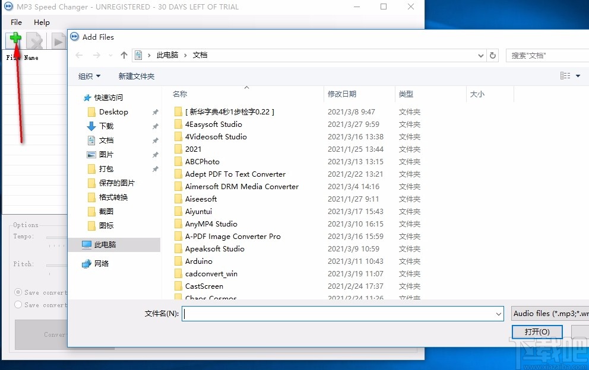
Task: Click the back arrow in the Add Files dialog
Action: click(79, 55)
